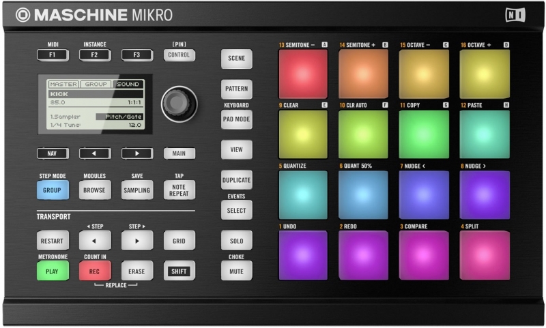546x328 pixels.
Task: Select the GROUP tab on display
Action: pos(96,84)
